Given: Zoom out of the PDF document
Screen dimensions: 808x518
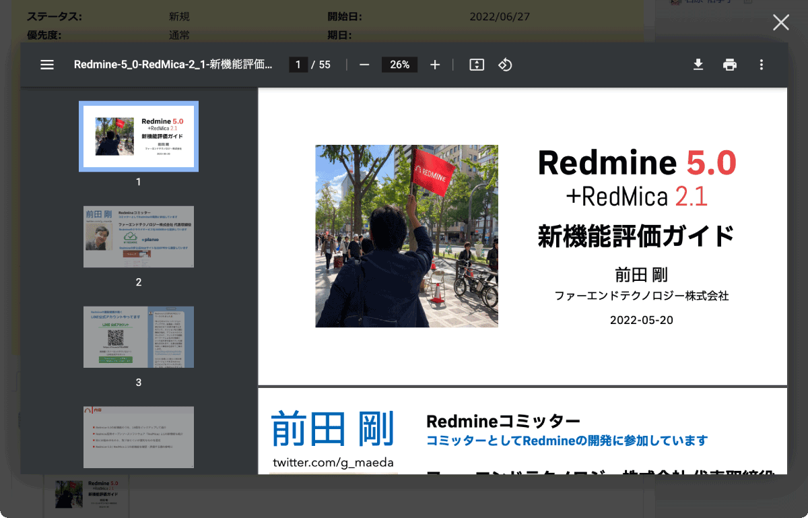Looking at the screenshot, I should 364,65.
